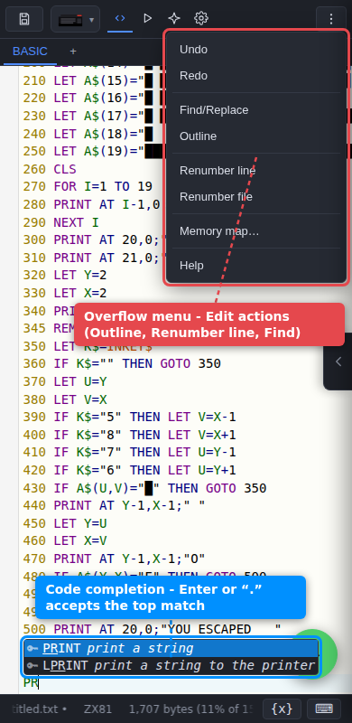352x723 pixels.
Task: Click line 410 with U=Y-1
Action: [129, 453]
